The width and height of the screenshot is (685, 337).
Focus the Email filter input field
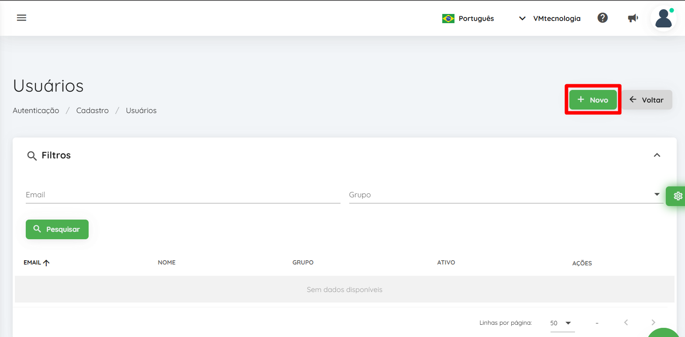(x=183, y=195)
